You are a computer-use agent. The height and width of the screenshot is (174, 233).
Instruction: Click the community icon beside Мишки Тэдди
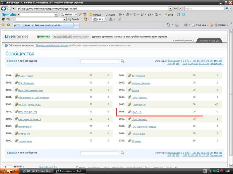[x=16, y=75]
